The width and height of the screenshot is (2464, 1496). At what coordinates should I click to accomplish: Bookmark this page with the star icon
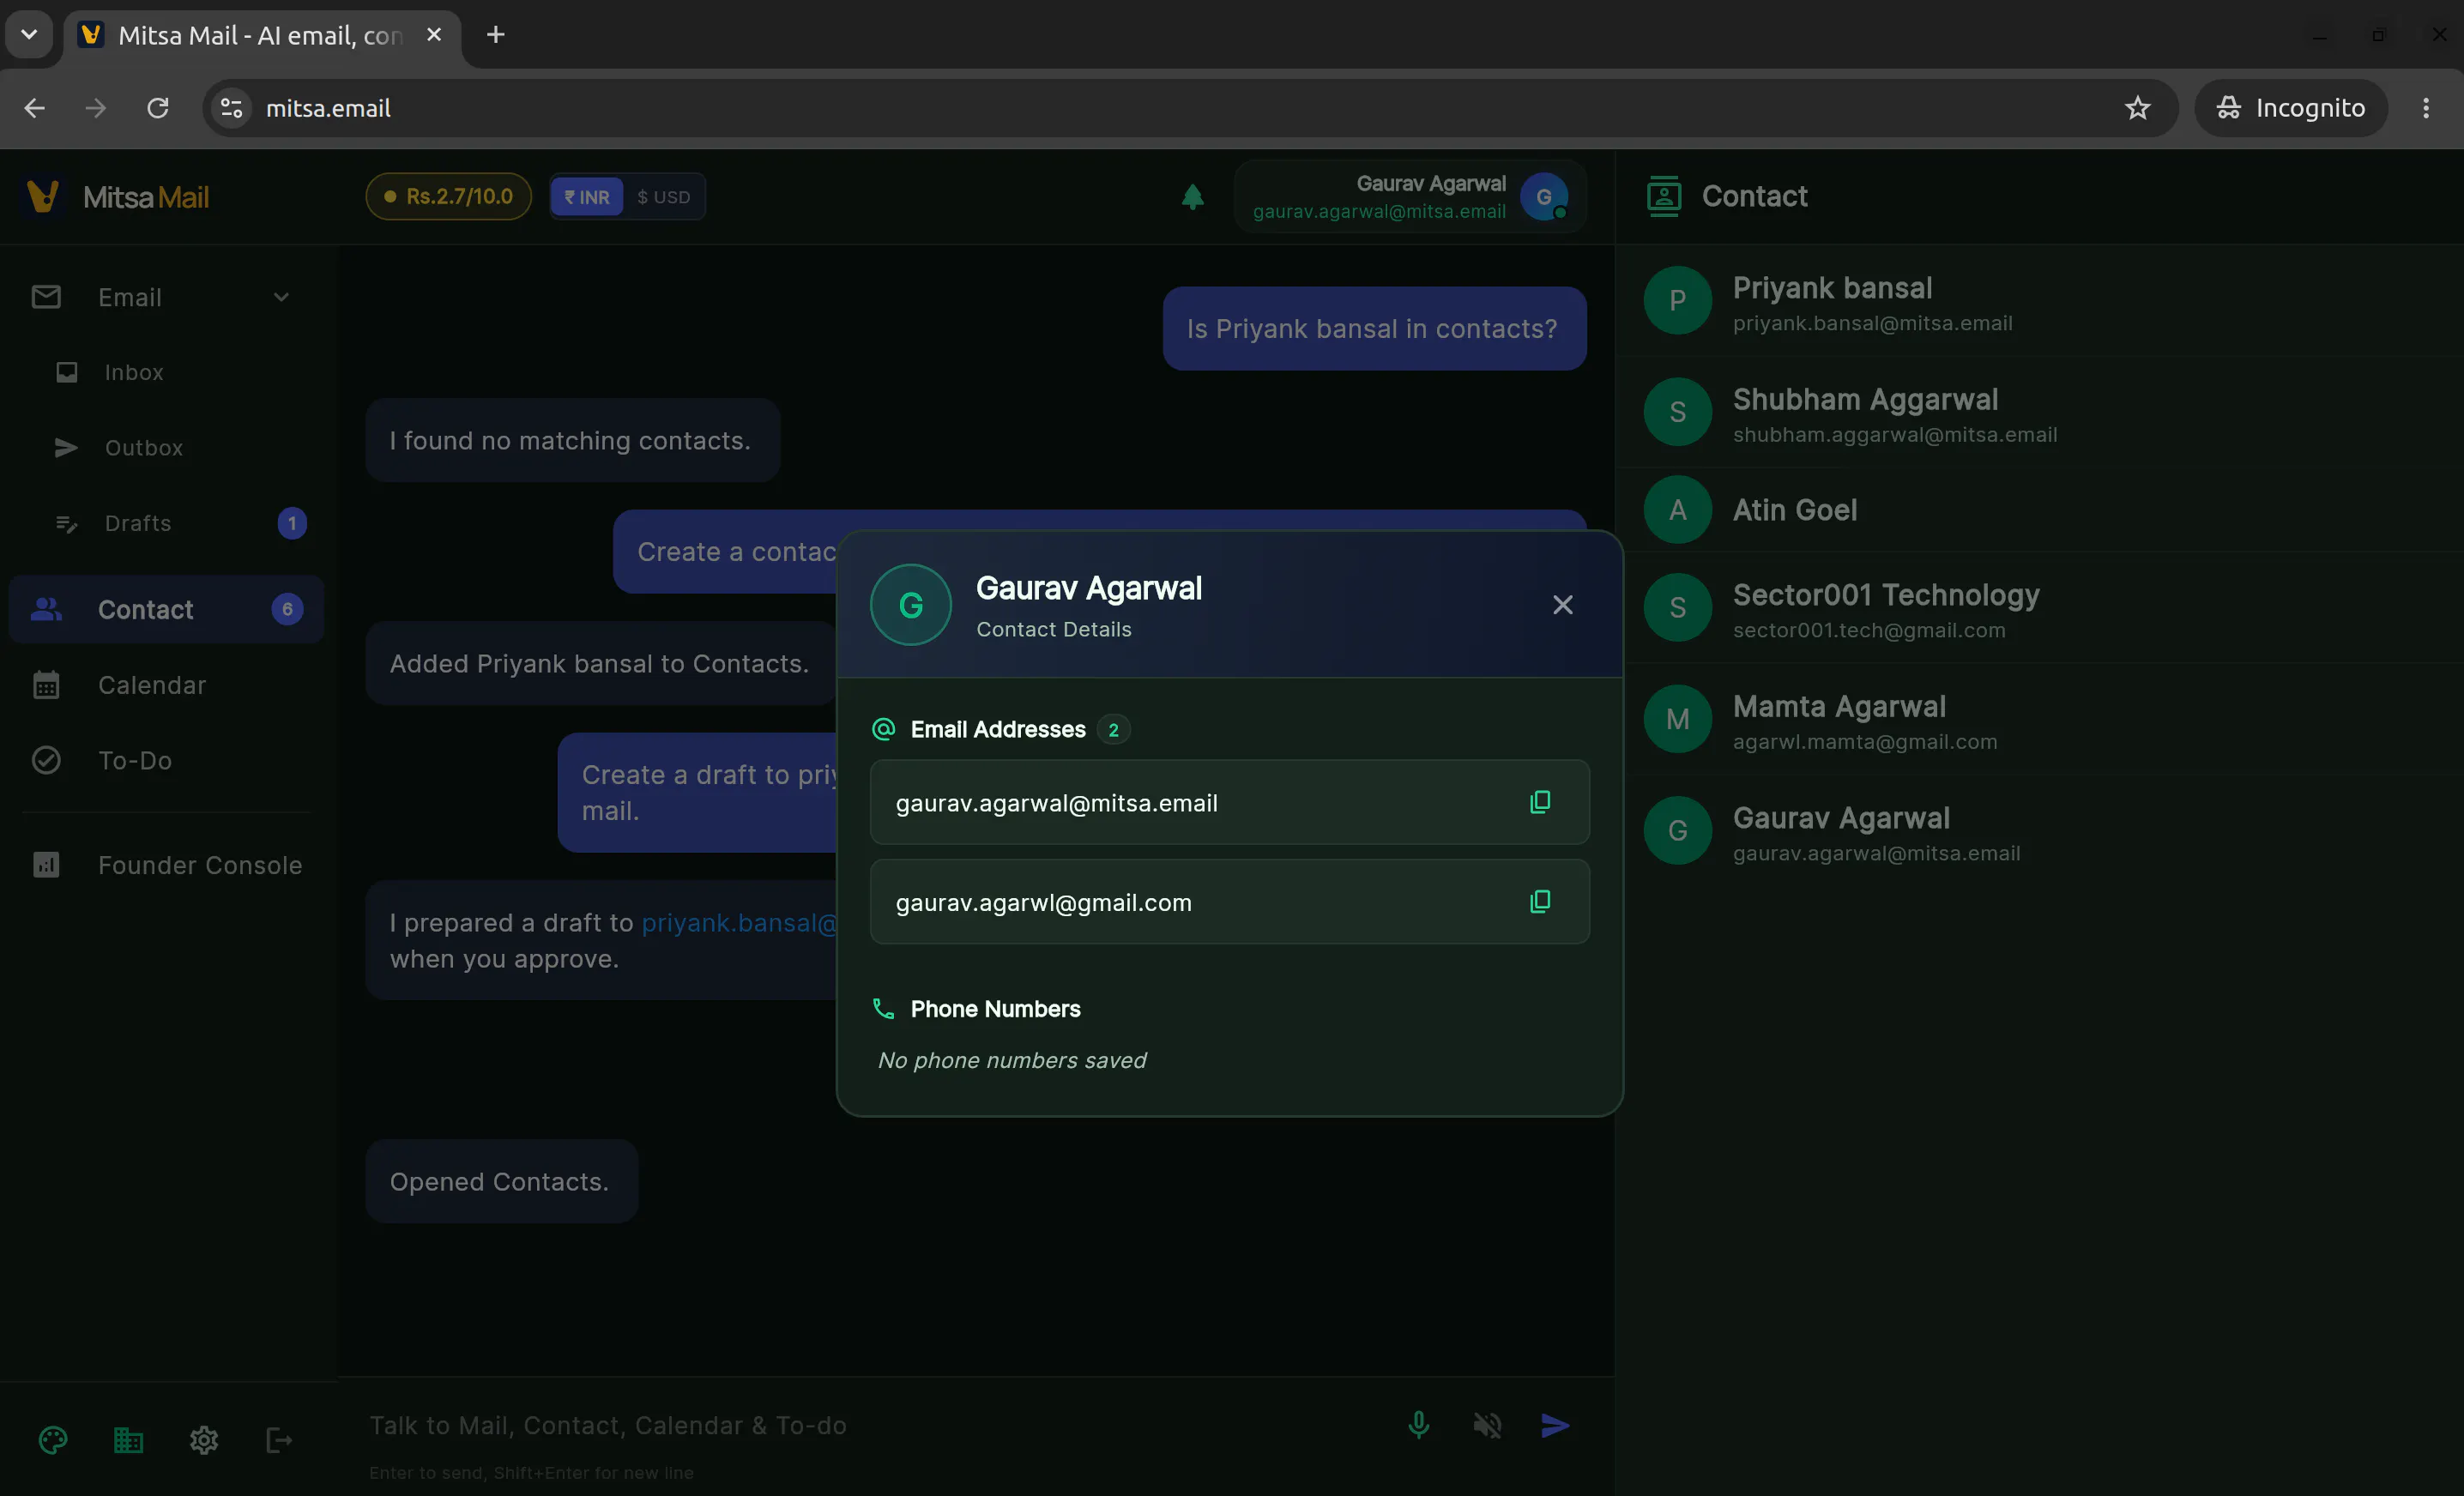tap(2137, 108)
